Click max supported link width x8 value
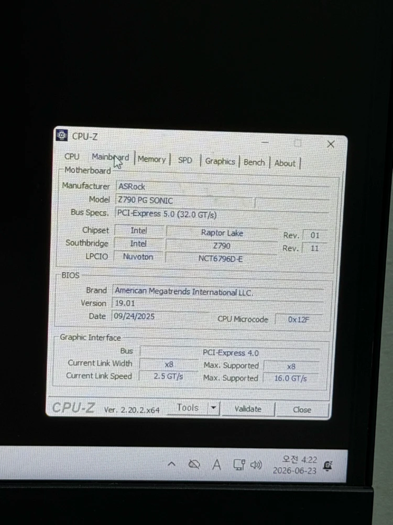The width and height of the screenshot is (393, 525). click(x=291, y=367)
